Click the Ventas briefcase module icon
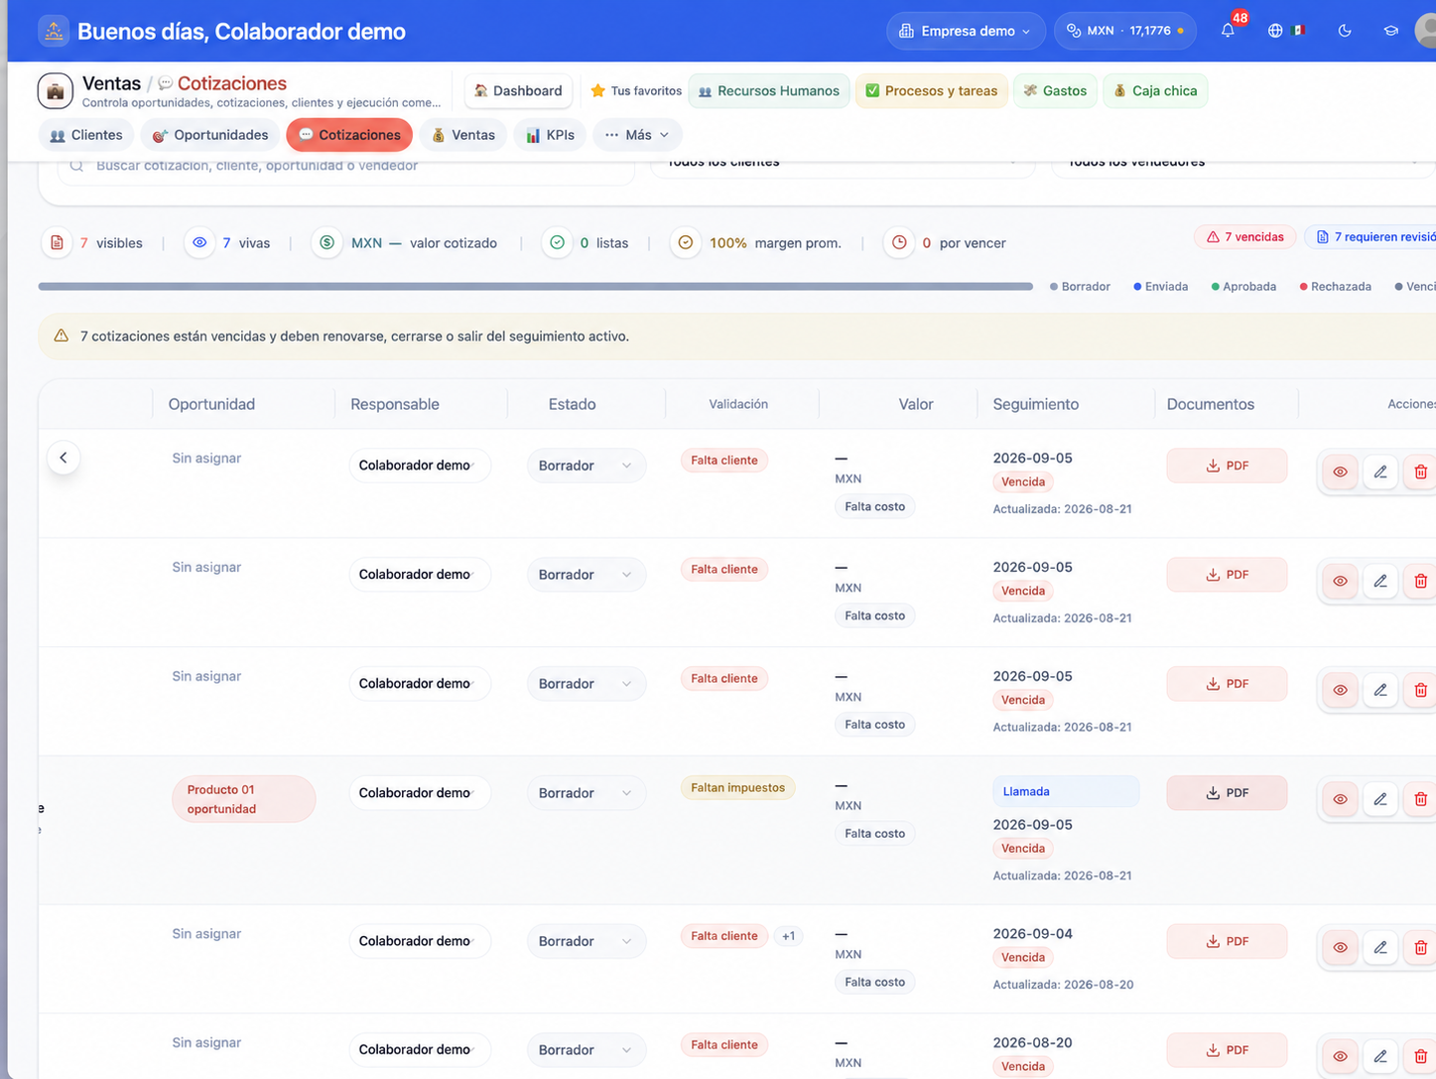Viewport: 1436px width, 1079px height. click(56, 91)
